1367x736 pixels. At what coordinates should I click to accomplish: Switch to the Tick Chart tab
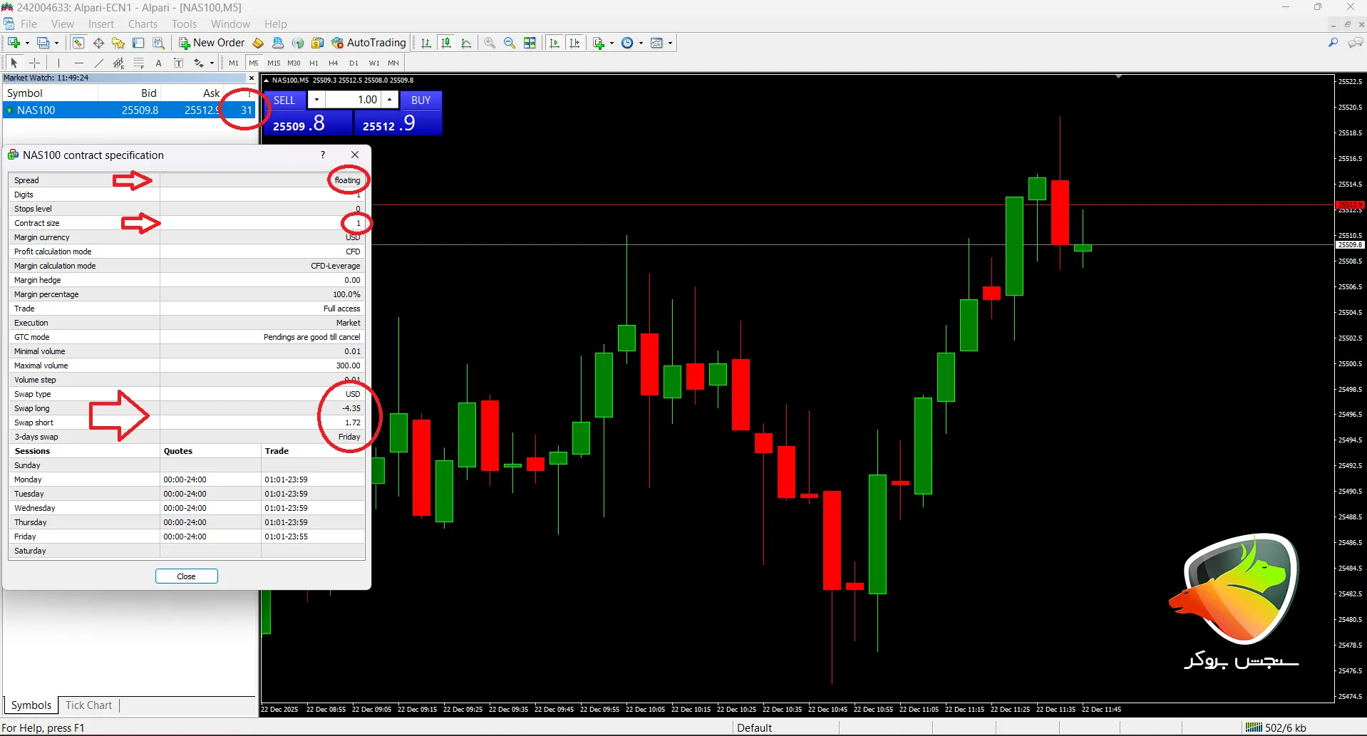[x=88, y=705]
